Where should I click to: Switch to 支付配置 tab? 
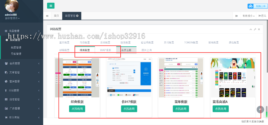coord(169,43)
